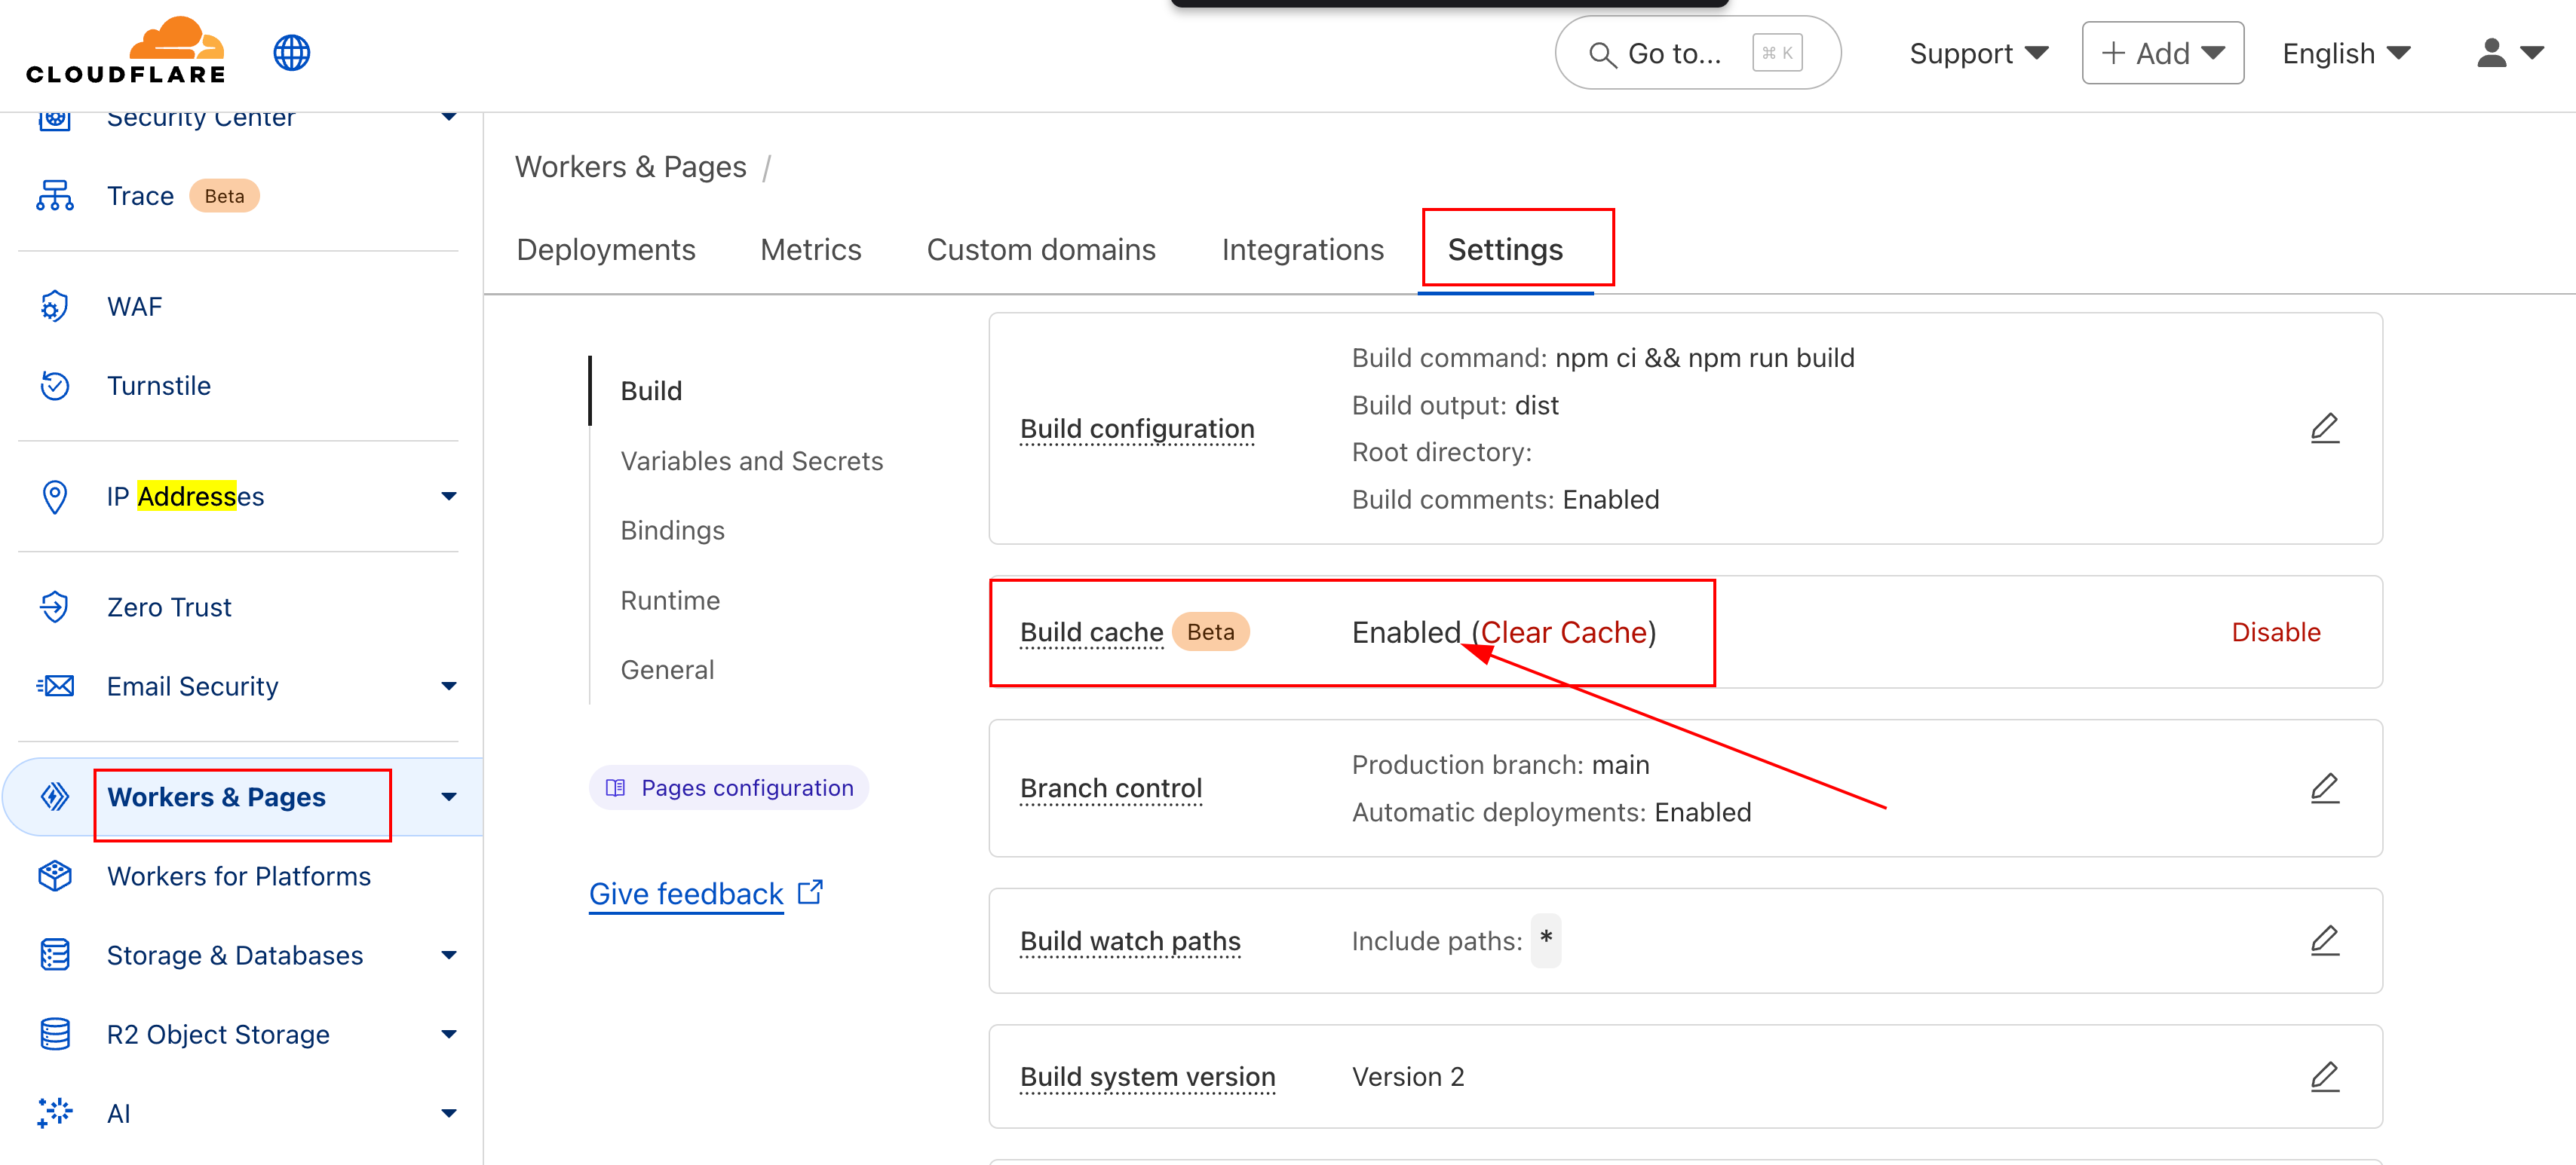Image resolution: width=2576 pixels, height=1165 pixels.
Task: Open the Support dropdown
Action: [1978, 53]
